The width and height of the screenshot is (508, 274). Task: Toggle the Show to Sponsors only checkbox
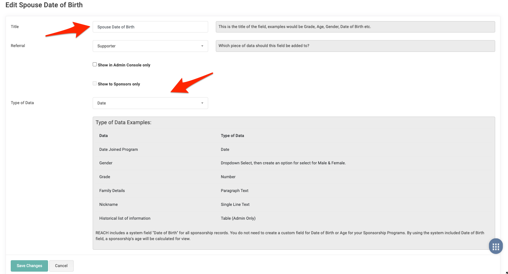coord(95,84)
